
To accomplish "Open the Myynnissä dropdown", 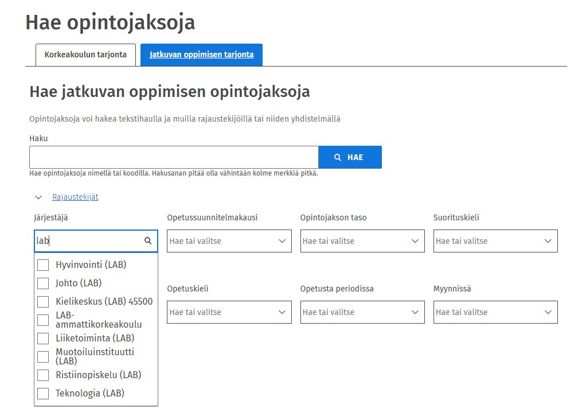I will coord(495,312).
